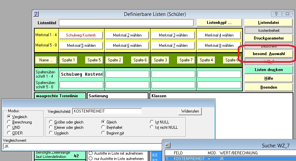Click the Spalte 7 button
This screenshot has width=296, height=161.
click(186, 60)
